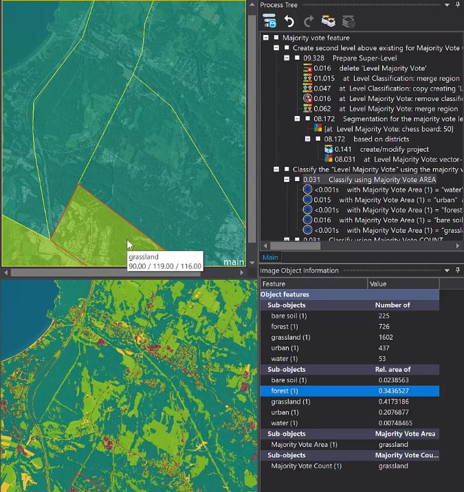Viewport: 464px width, 492px height.
Task: Toggle the checkbox next to Majority vote feature
Action: [276, 38]
